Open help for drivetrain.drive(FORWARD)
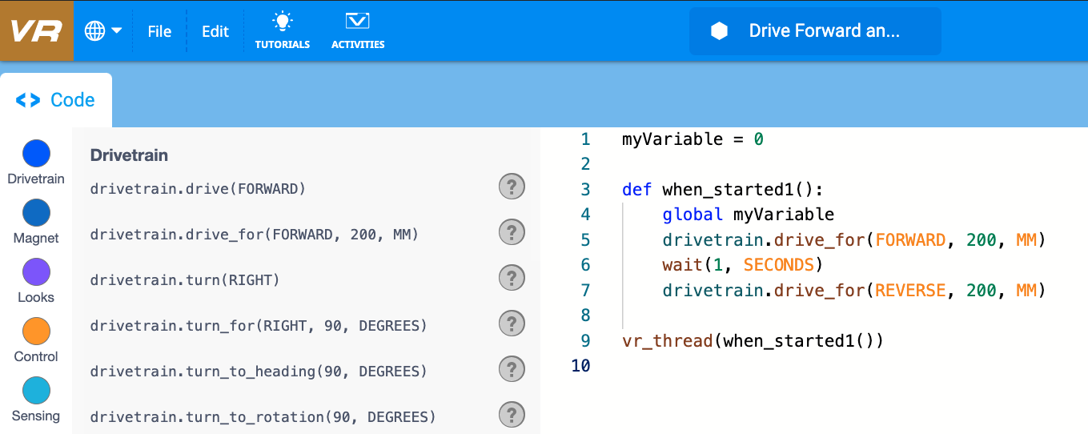The width and height of the screenshot is (1088, 434). coord(512,187)
